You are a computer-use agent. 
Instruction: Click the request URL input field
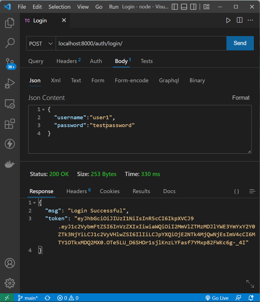coord(140,43)
